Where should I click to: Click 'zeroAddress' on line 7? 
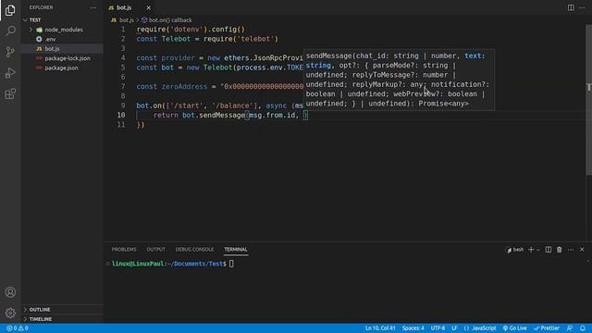tap(184, 87)
